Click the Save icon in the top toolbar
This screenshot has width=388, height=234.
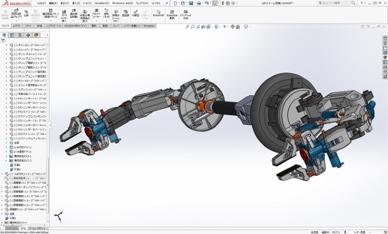pyautogui.click(x=191, y=3)
